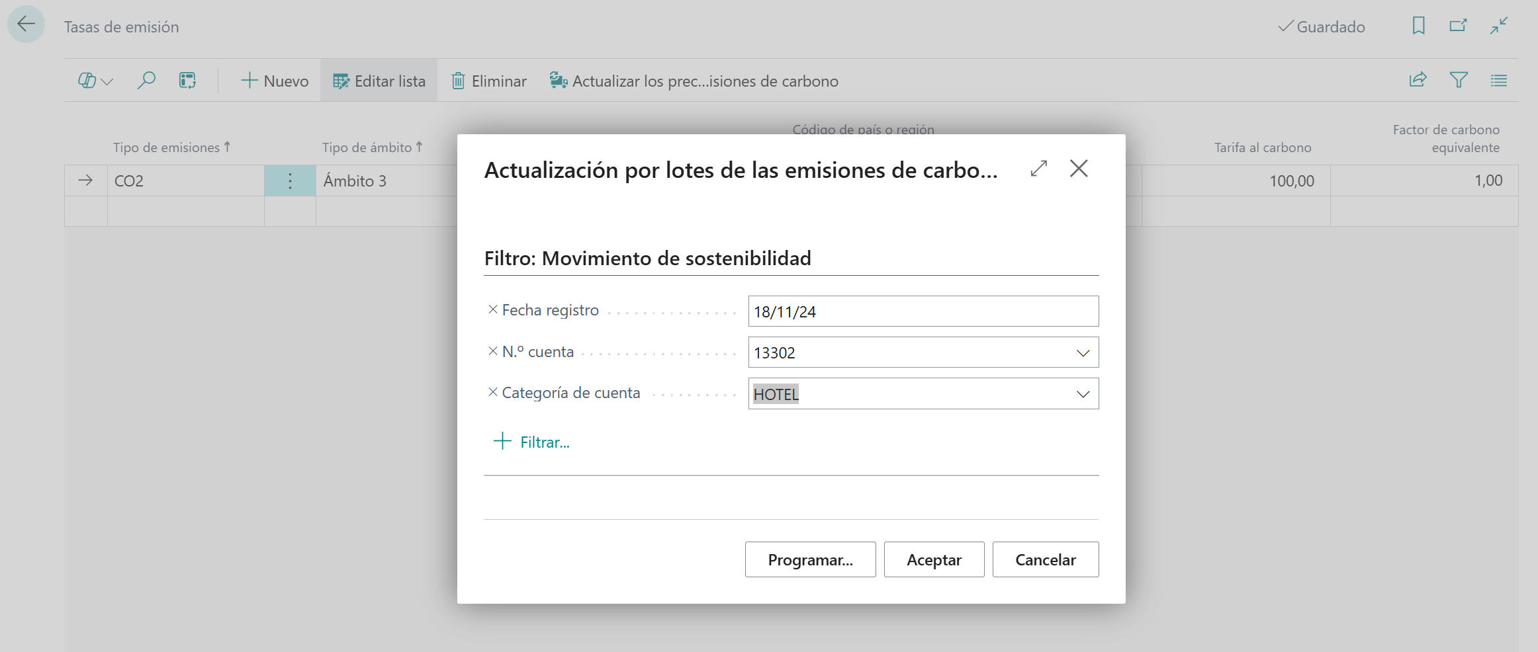The image size is (1538, 652).
Task: Open row options three-dot menu for CO2
Action: [x=290, y=181]
